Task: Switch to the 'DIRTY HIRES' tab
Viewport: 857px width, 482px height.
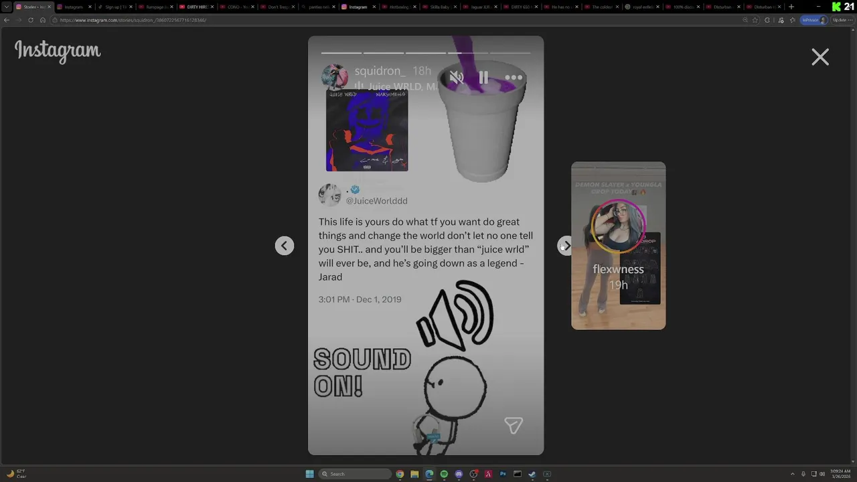Action: 196,7
